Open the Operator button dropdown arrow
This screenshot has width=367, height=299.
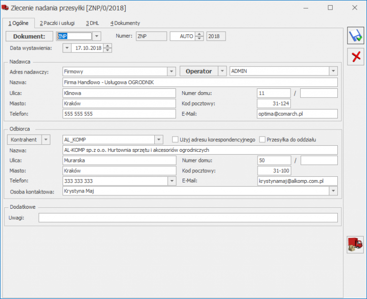click(222, 71)
